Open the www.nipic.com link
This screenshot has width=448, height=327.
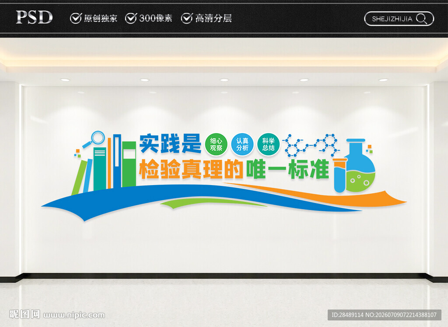pyautogui.click(x=74, y=315)
